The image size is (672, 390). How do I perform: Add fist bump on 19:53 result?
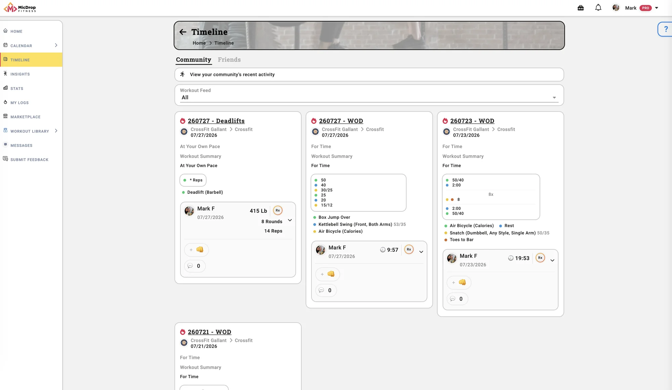tap(459, 283)
